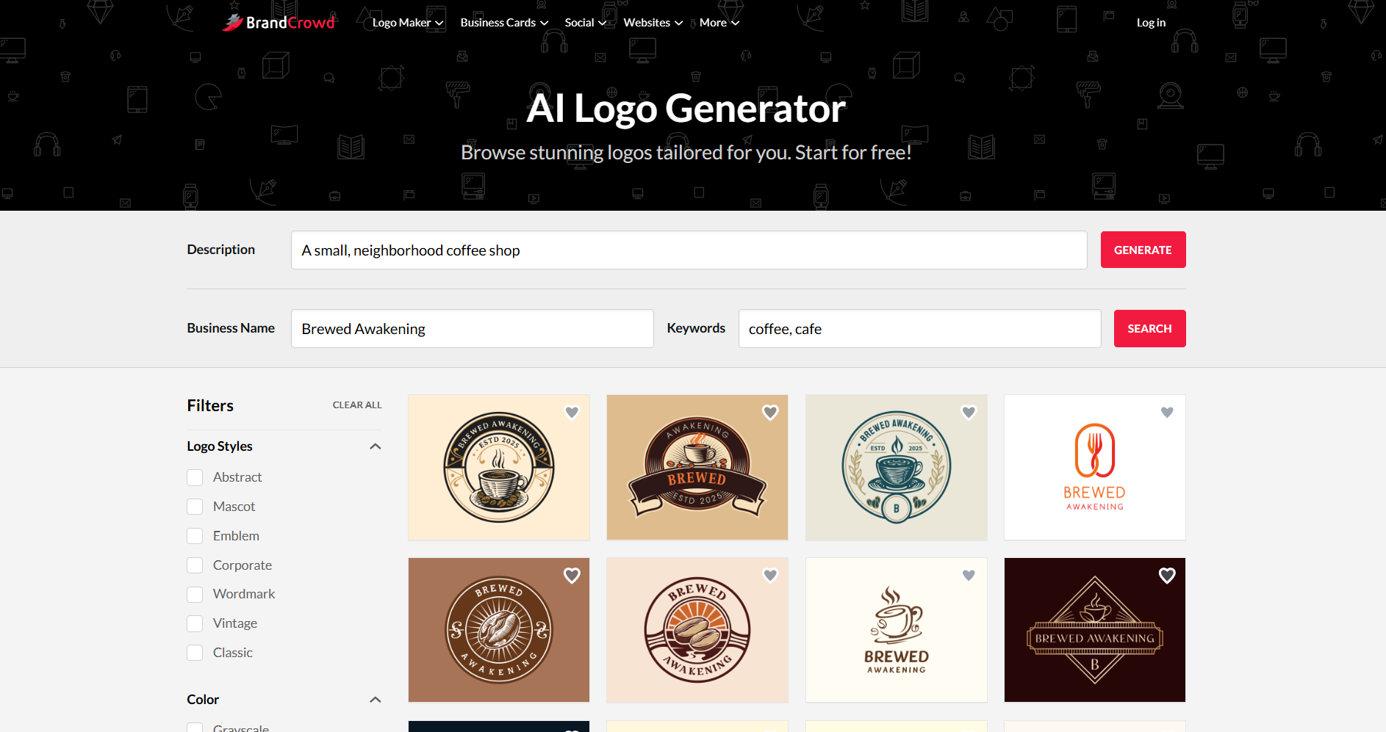1386x732 pixels.
Task: Tick the Emblem logo style checkbox
Action: click(x=195, y=536)
